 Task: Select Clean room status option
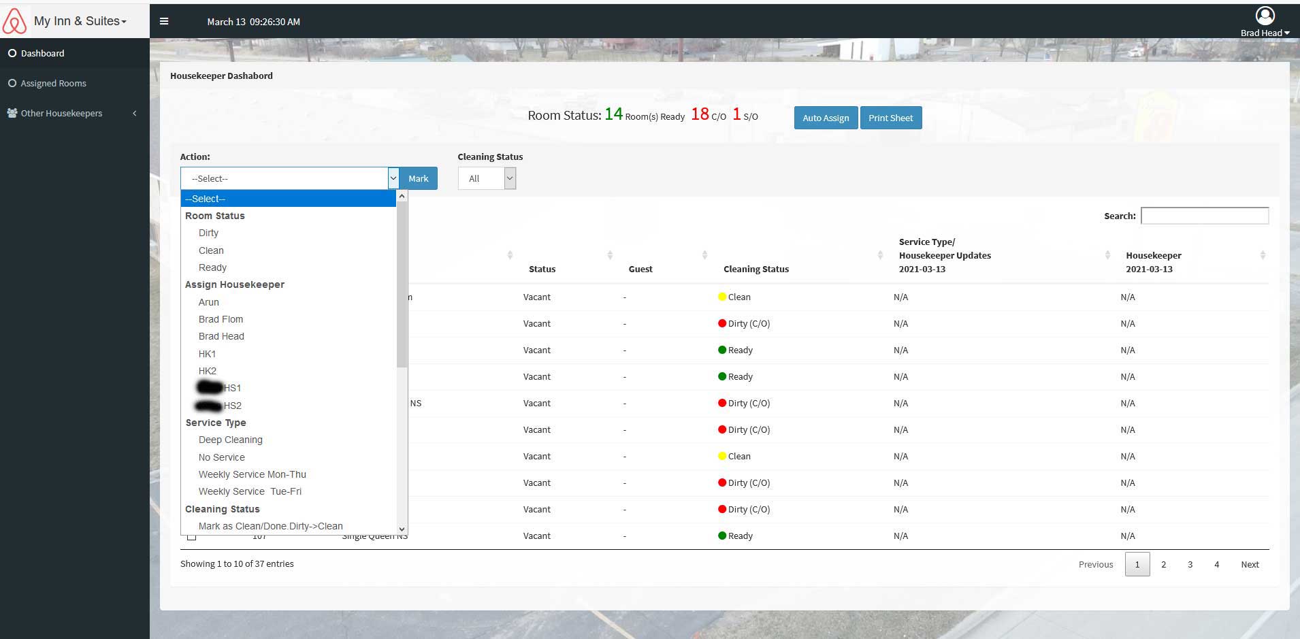pyautogui.click(x=211, y=250)
